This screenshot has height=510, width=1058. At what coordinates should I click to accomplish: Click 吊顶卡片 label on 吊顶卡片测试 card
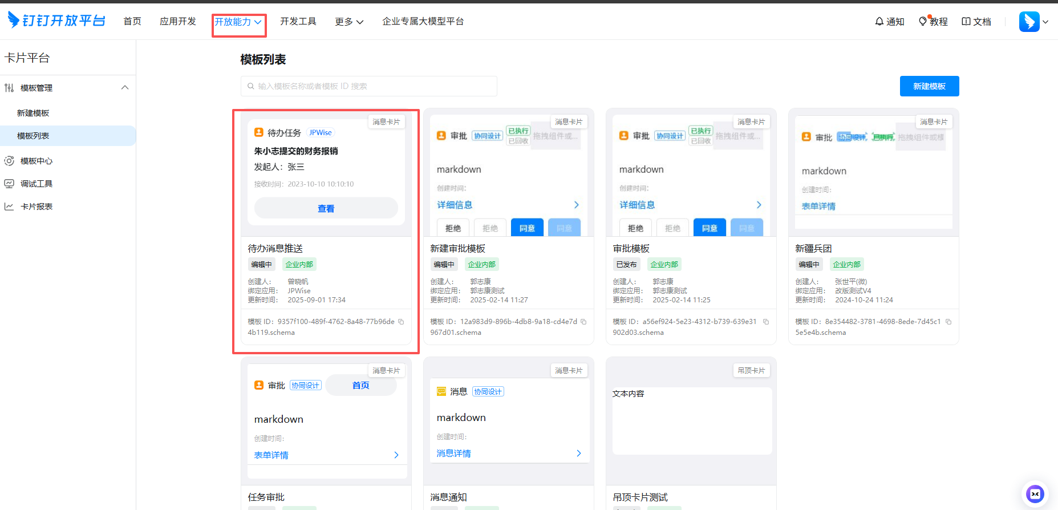(x=751, y=370)
